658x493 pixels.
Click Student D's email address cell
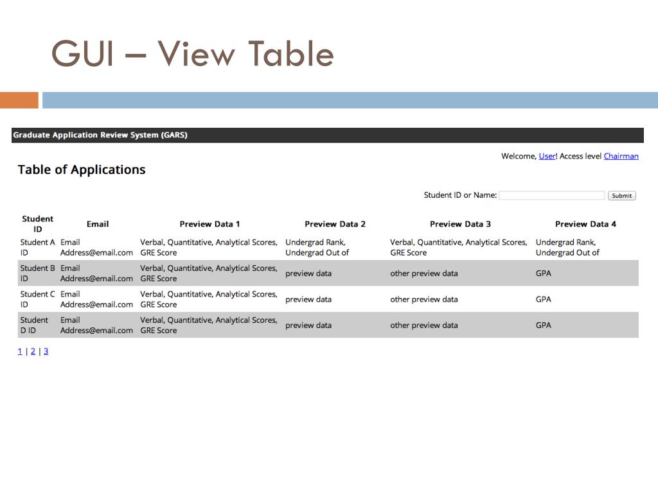click(x=96, y=325)
